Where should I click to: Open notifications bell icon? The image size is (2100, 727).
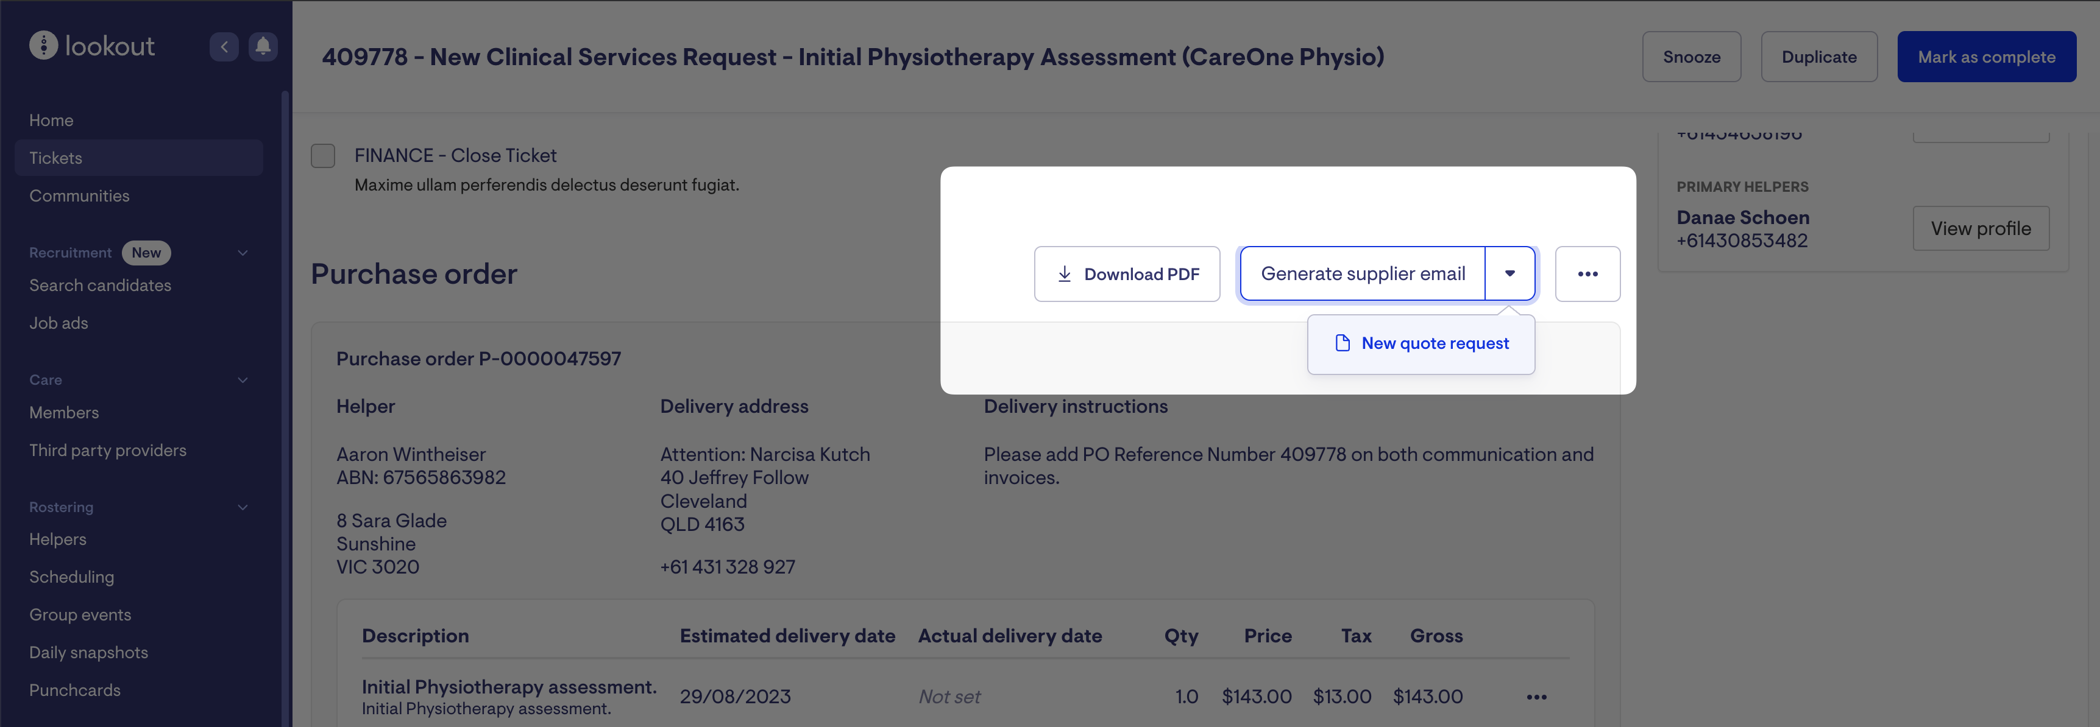263,46
